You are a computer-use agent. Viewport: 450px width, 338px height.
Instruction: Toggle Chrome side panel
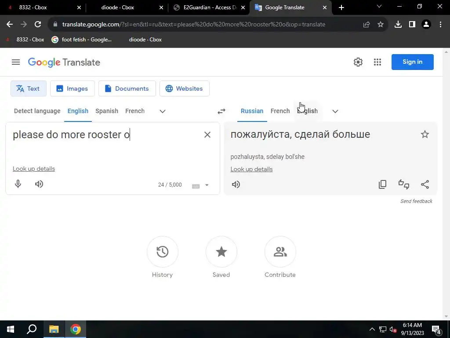click(x=412, y=25)
